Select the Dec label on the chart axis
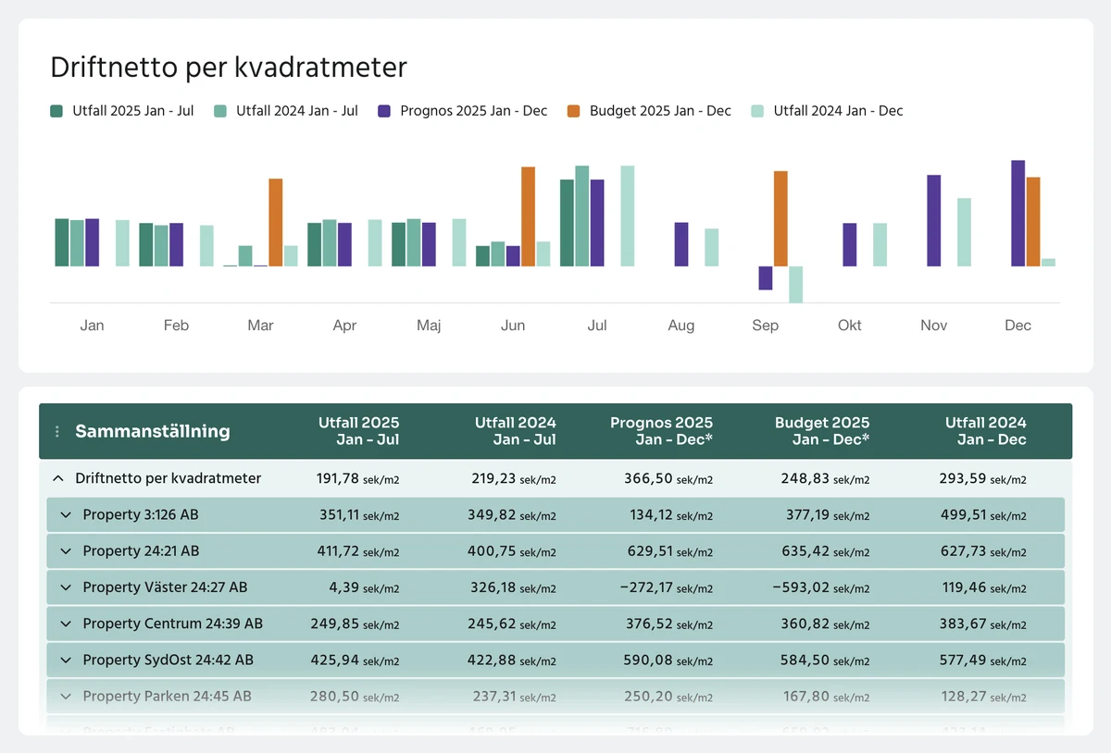 [x=1018, y=326]
